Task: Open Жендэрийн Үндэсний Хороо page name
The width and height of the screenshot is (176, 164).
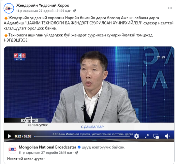Action: point(43,5)
